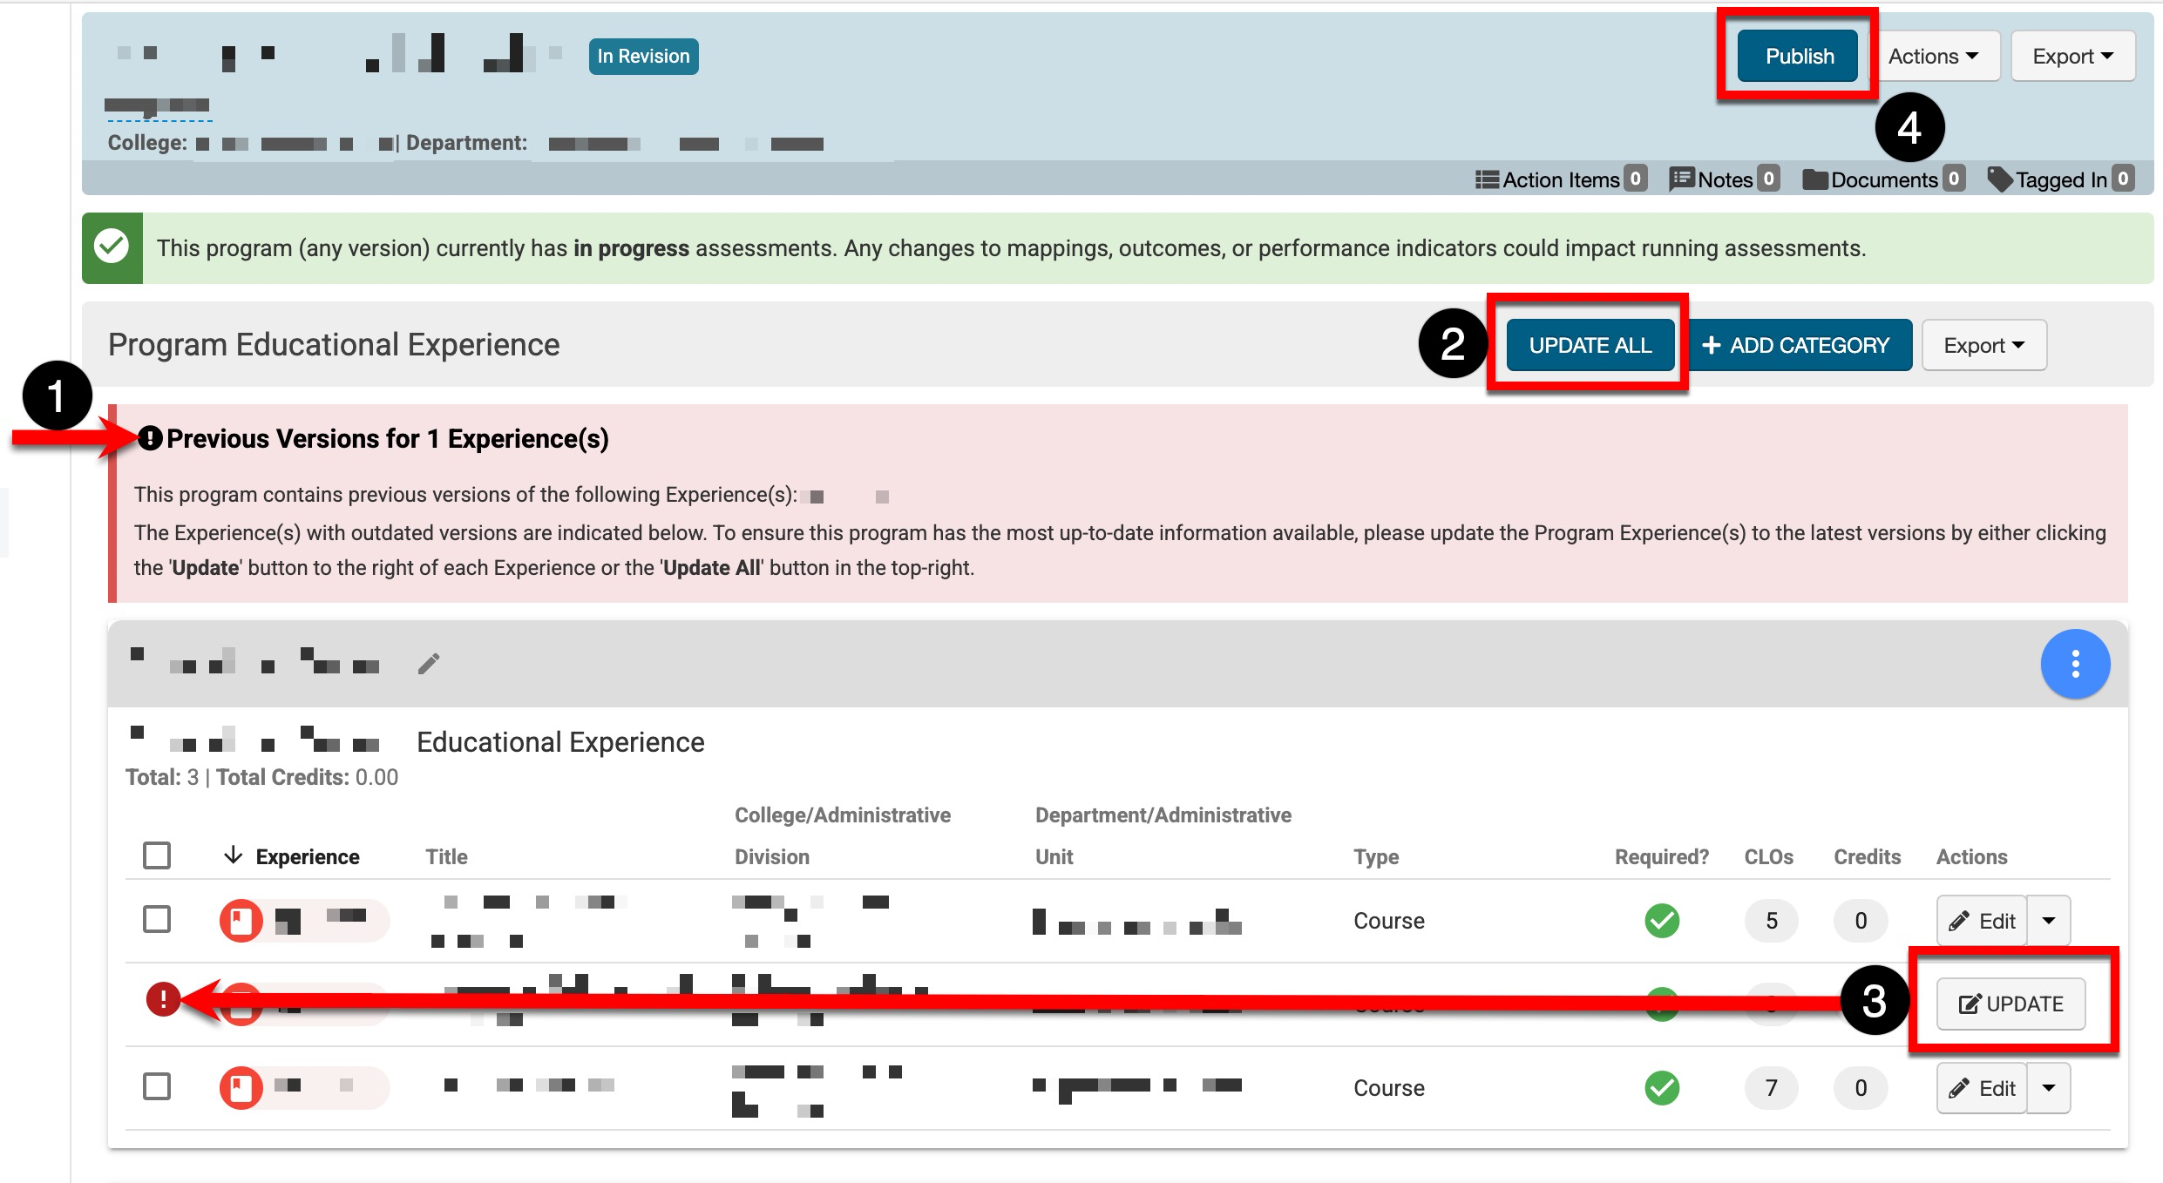This screenshot has width=2163, height=1183.
Task: Open the blue three-dot category menu
Action: [x=2075, y=664]
